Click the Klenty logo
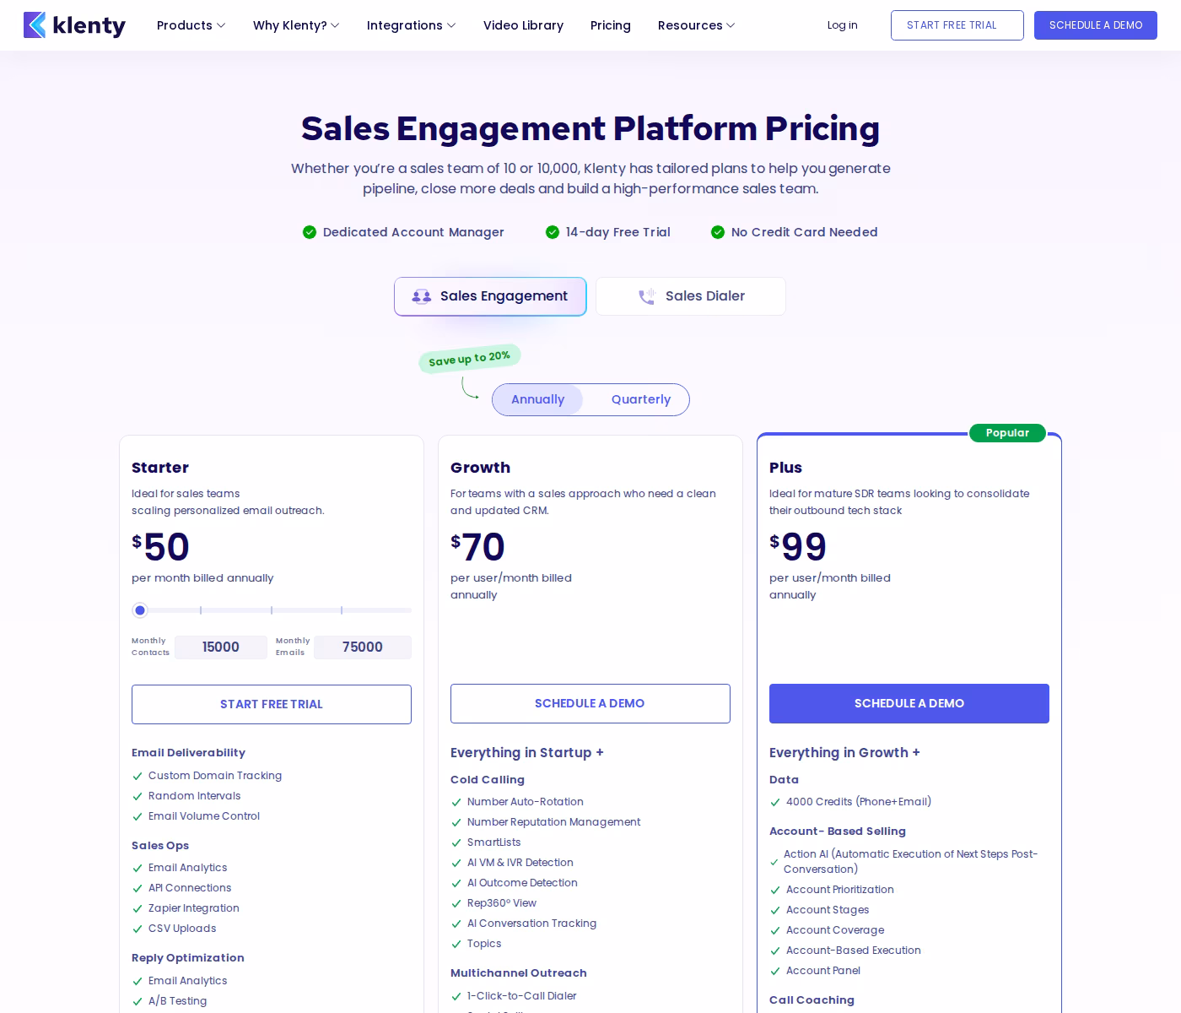The height and width of the screenshot is (1013, 1181). pos(74,25)
